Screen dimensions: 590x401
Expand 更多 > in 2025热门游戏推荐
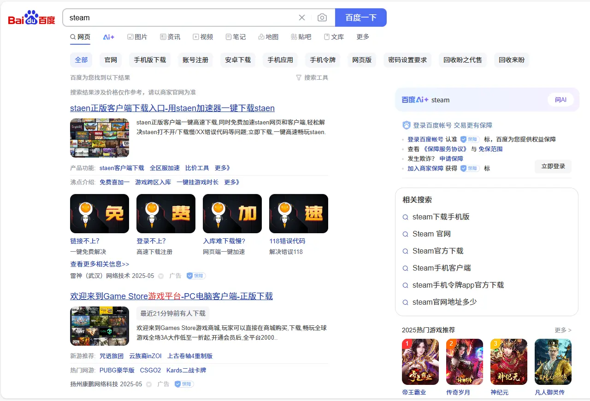point(563,330)
